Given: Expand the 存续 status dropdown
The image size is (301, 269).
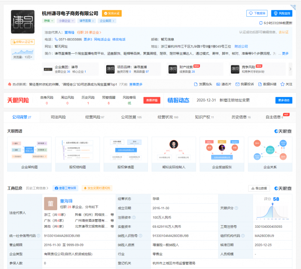Looking at the screenshot, I should click(48, 21).
